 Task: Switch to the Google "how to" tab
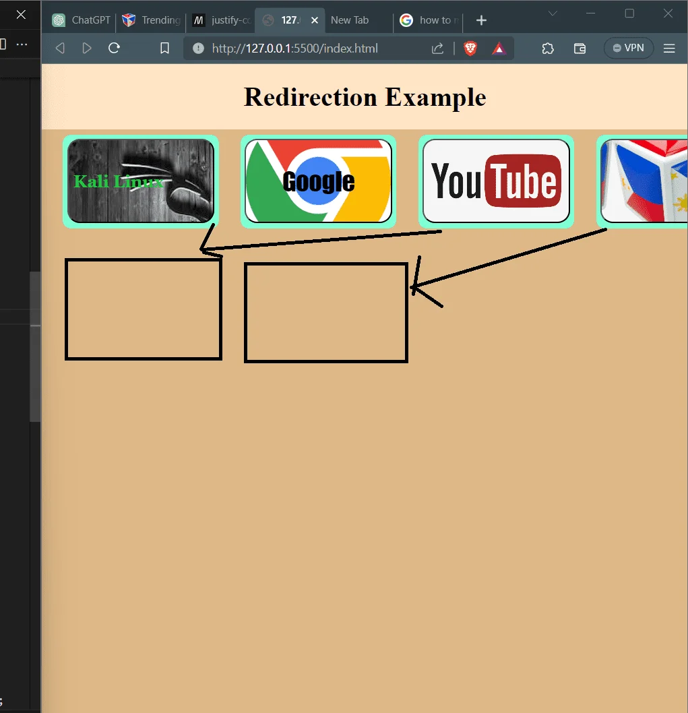[429, 20]
